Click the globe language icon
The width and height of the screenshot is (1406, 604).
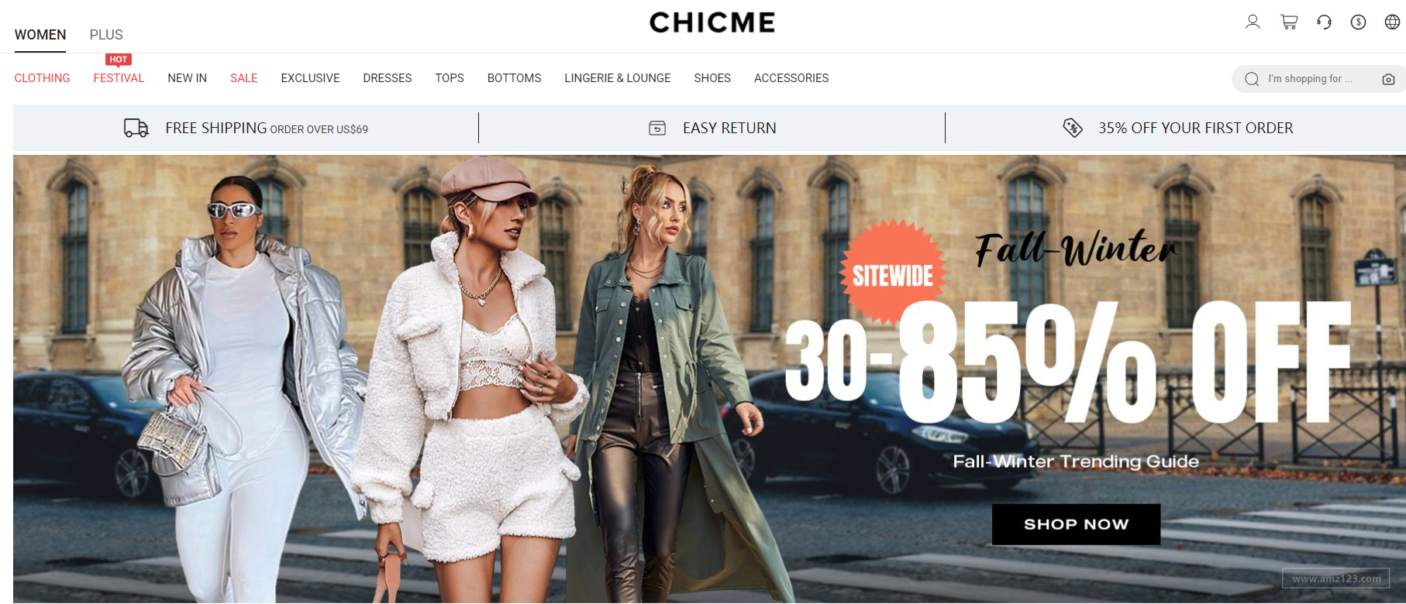pos(1392,22)
